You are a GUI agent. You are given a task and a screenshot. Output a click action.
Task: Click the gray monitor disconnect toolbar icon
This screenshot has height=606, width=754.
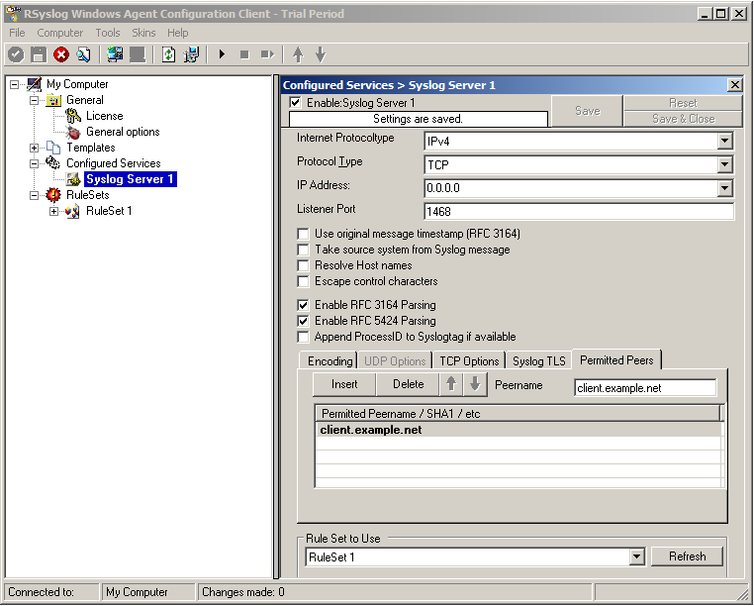[138, 54]
